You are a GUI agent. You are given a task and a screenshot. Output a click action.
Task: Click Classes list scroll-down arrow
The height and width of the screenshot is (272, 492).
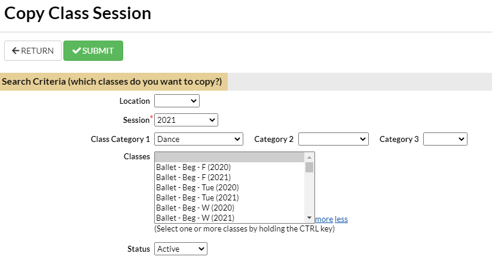(309, 218)
